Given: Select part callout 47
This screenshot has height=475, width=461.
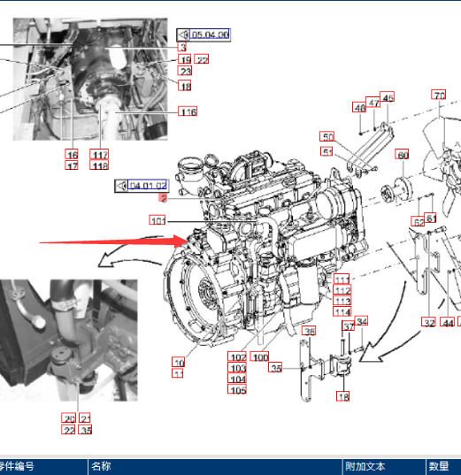Looking at the screenshot, I should coord(373,102).
